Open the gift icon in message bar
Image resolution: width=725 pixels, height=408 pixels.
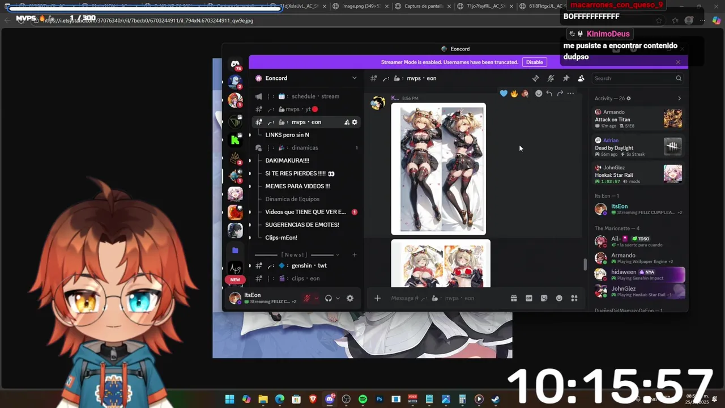(x=514, y=298)
